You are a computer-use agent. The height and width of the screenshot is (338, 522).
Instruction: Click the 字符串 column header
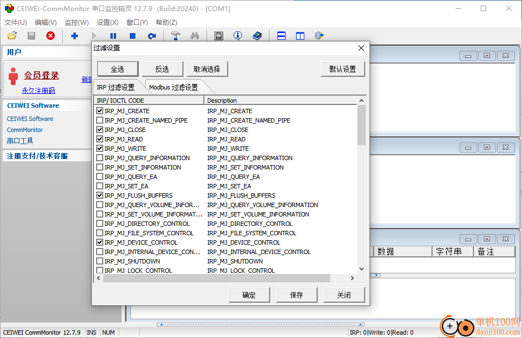tap(452, 251)
